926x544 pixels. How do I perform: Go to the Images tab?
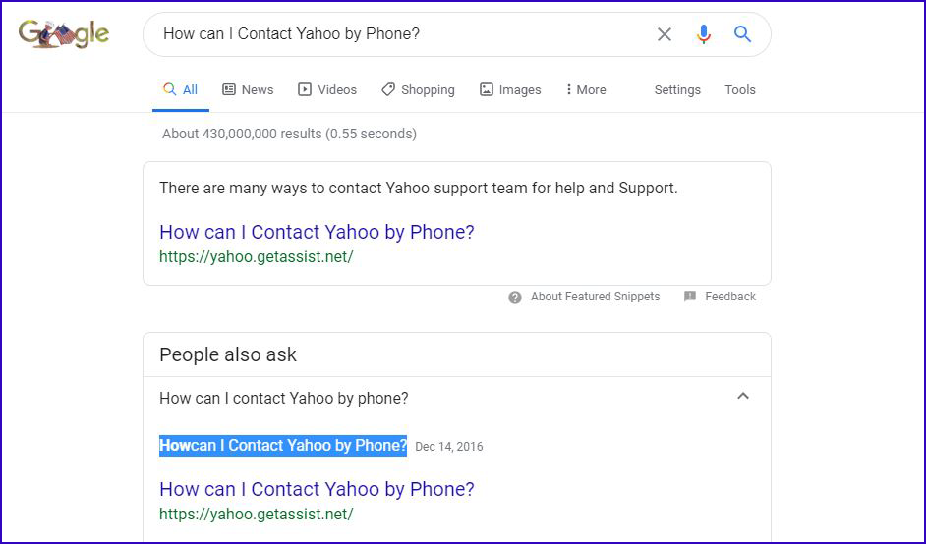pos(510,89)
